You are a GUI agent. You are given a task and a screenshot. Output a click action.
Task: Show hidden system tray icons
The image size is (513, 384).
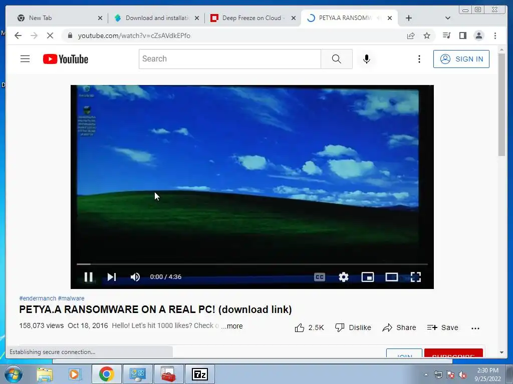[426, 374]
